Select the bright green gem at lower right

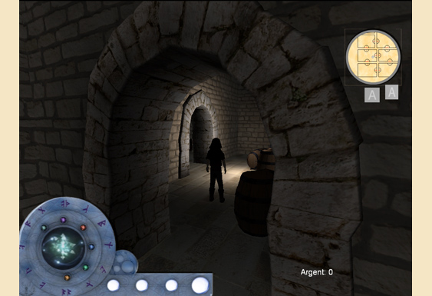(86, 268)
